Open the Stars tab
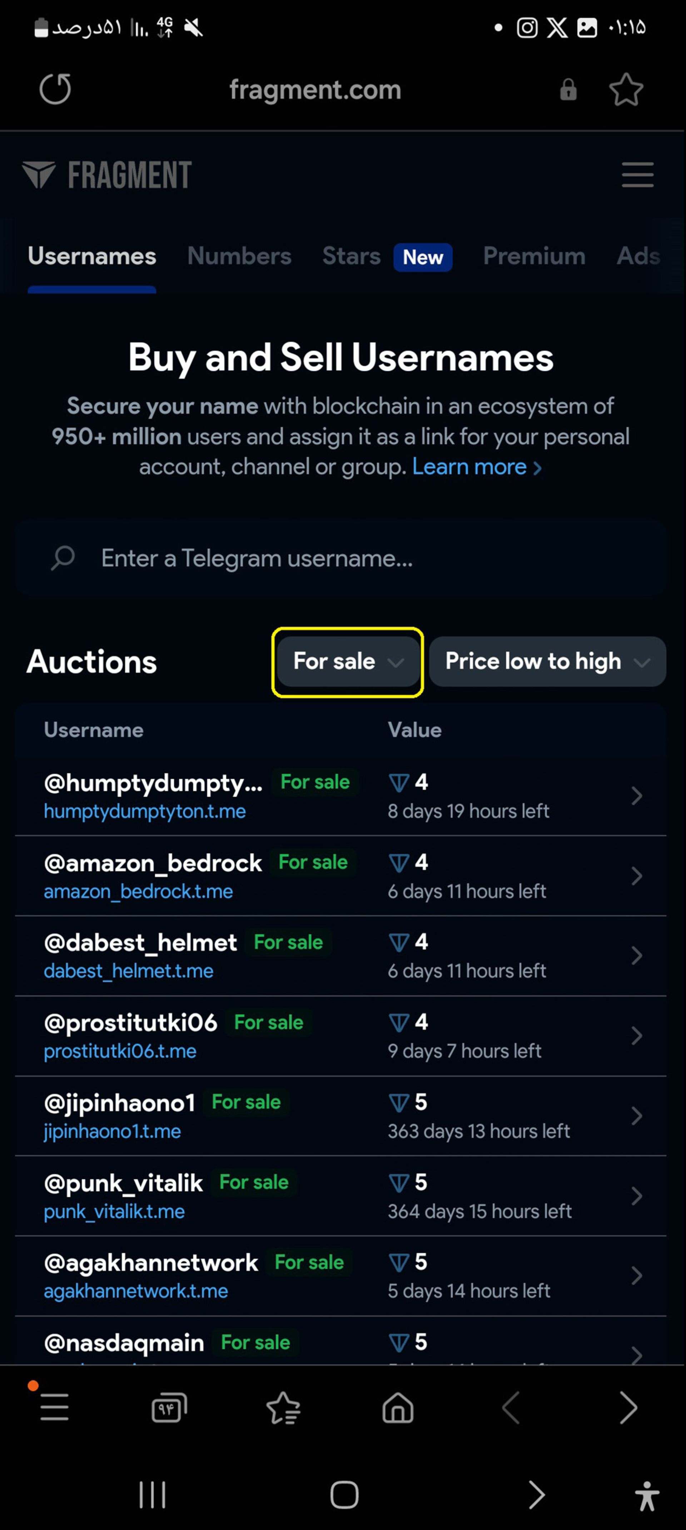Viewport: 686px width, 1530px height. coord(351,256)
